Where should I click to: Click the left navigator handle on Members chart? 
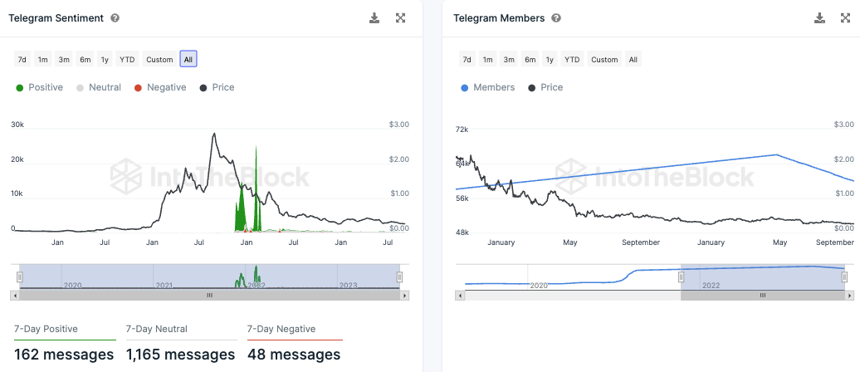click(x=682, y=277)
